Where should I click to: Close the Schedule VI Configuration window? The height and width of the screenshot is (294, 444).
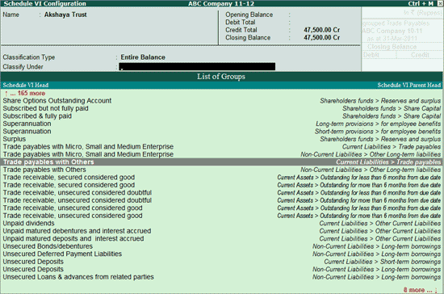(x=439, y=3)
